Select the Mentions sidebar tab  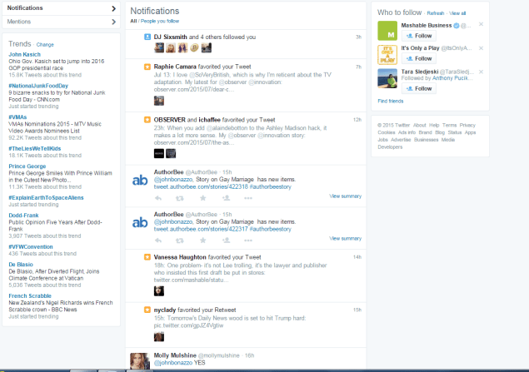[x=61, y=22]
